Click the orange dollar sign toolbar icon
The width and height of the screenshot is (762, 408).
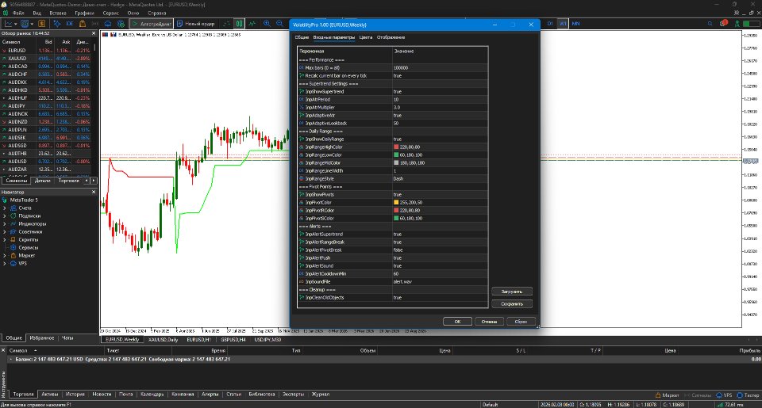(x=42, y=23)
